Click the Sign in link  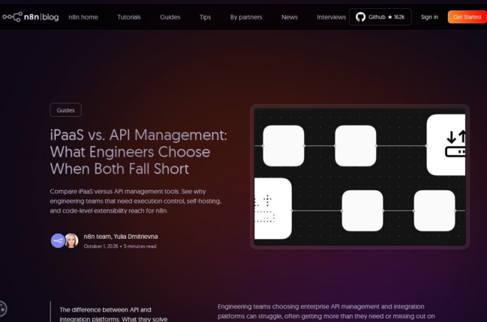pyautogui.click(x=429, y=17)
